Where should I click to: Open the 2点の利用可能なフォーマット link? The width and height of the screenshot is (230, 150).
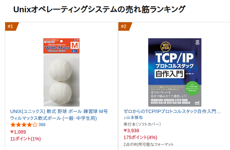click(149, 145)
